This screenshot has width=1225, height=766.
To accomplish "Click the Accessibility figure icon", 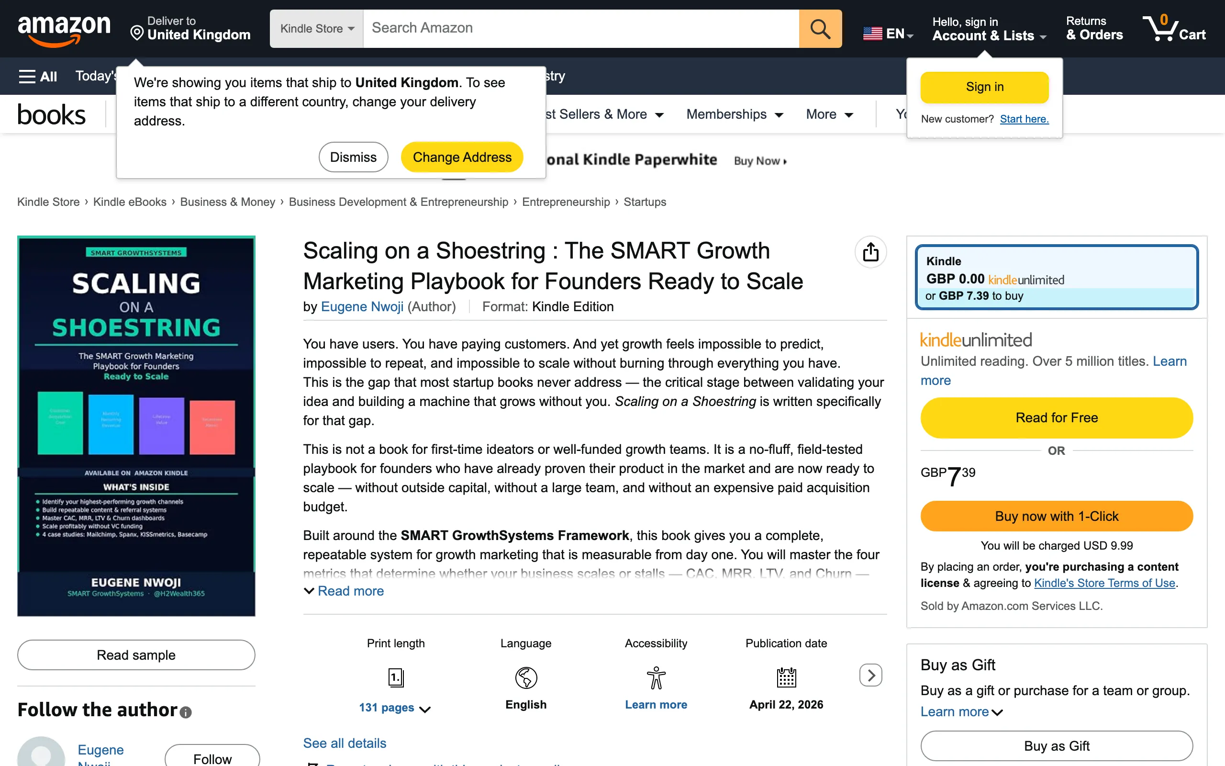I will click(656, 677).
